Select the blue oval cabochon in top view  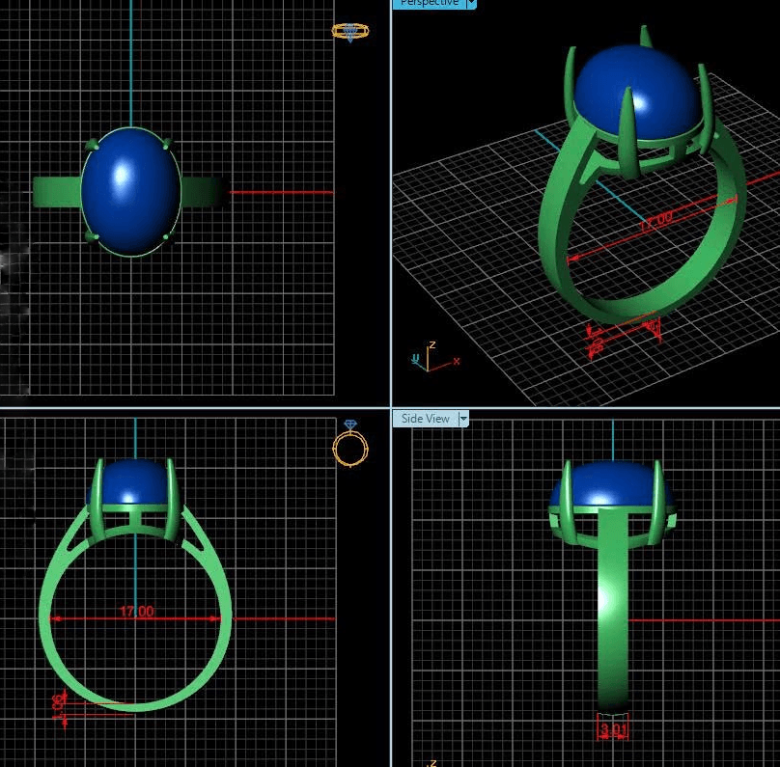[x=131, y=191]
